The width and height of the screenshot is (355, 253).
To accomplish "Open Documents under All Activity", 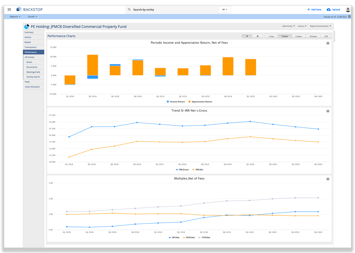I will [33, 67].
